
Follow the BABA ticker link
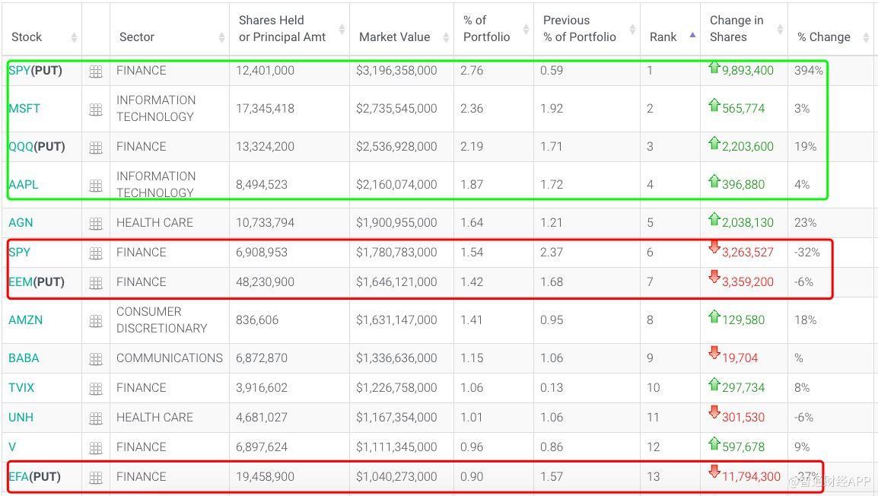point(24,358)
